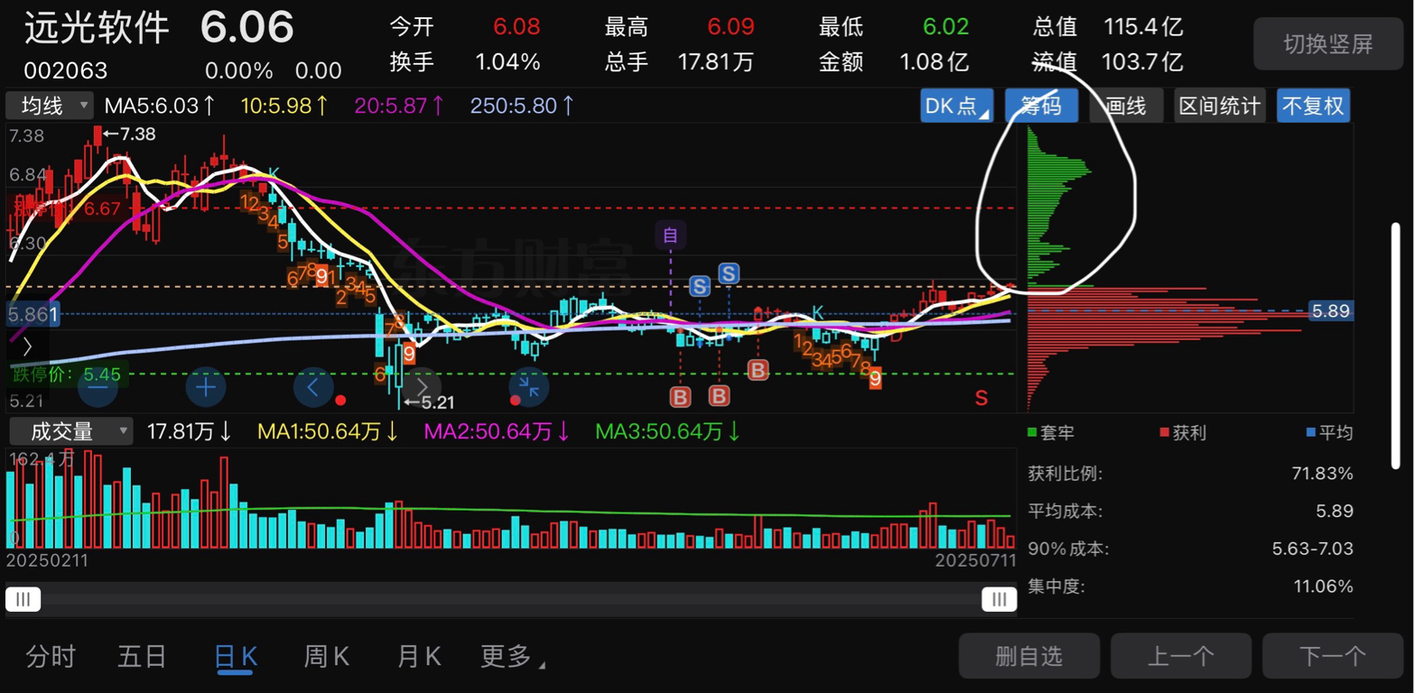Image resolution: width=1414 pixels, height=693 pixels.
Task: Tap the 5.89 average cost price tag
Action: coord(1330,311)
